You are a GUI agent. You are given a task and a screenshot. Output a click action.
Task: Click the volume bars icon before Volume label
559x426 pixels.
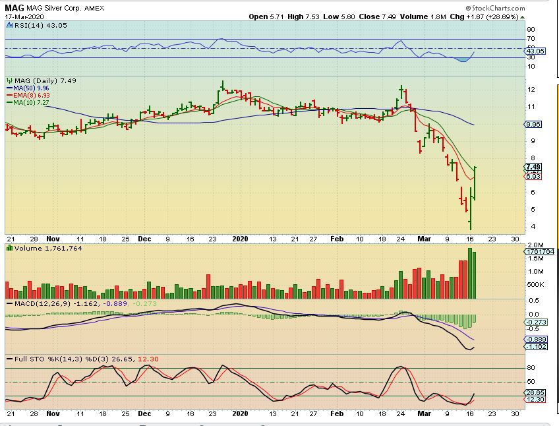click(x=10, y=248)
